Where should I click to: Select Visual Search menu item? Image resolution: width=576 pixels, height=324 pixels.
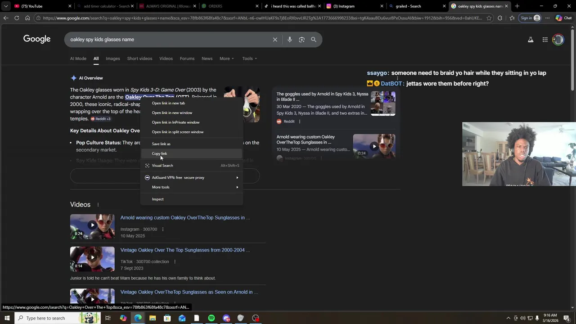(x=192, y=166)
